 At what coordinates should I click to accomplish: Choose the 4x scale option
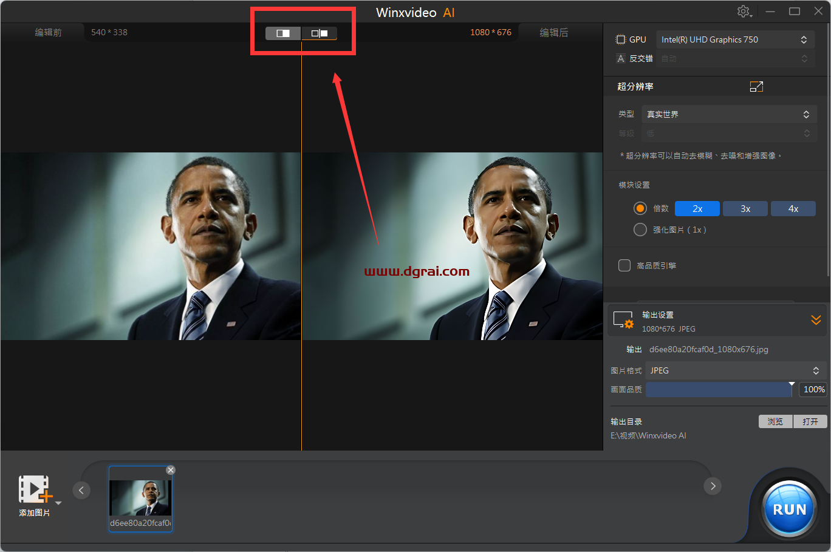tap(793, 209)
